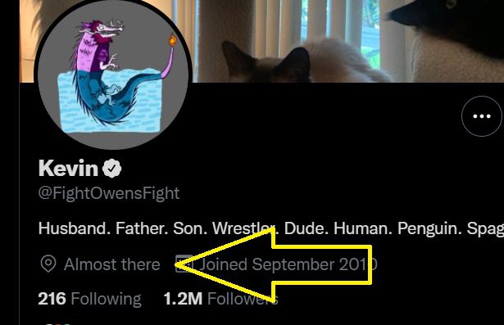Click the calendar icon beside Joined date
The height and width of the screenshot is (325, 504).
(184, 264)
